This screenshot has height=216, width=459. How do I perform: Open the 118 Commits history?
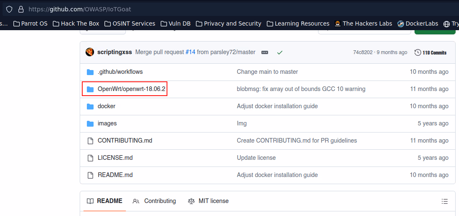[x=430, y=52]
